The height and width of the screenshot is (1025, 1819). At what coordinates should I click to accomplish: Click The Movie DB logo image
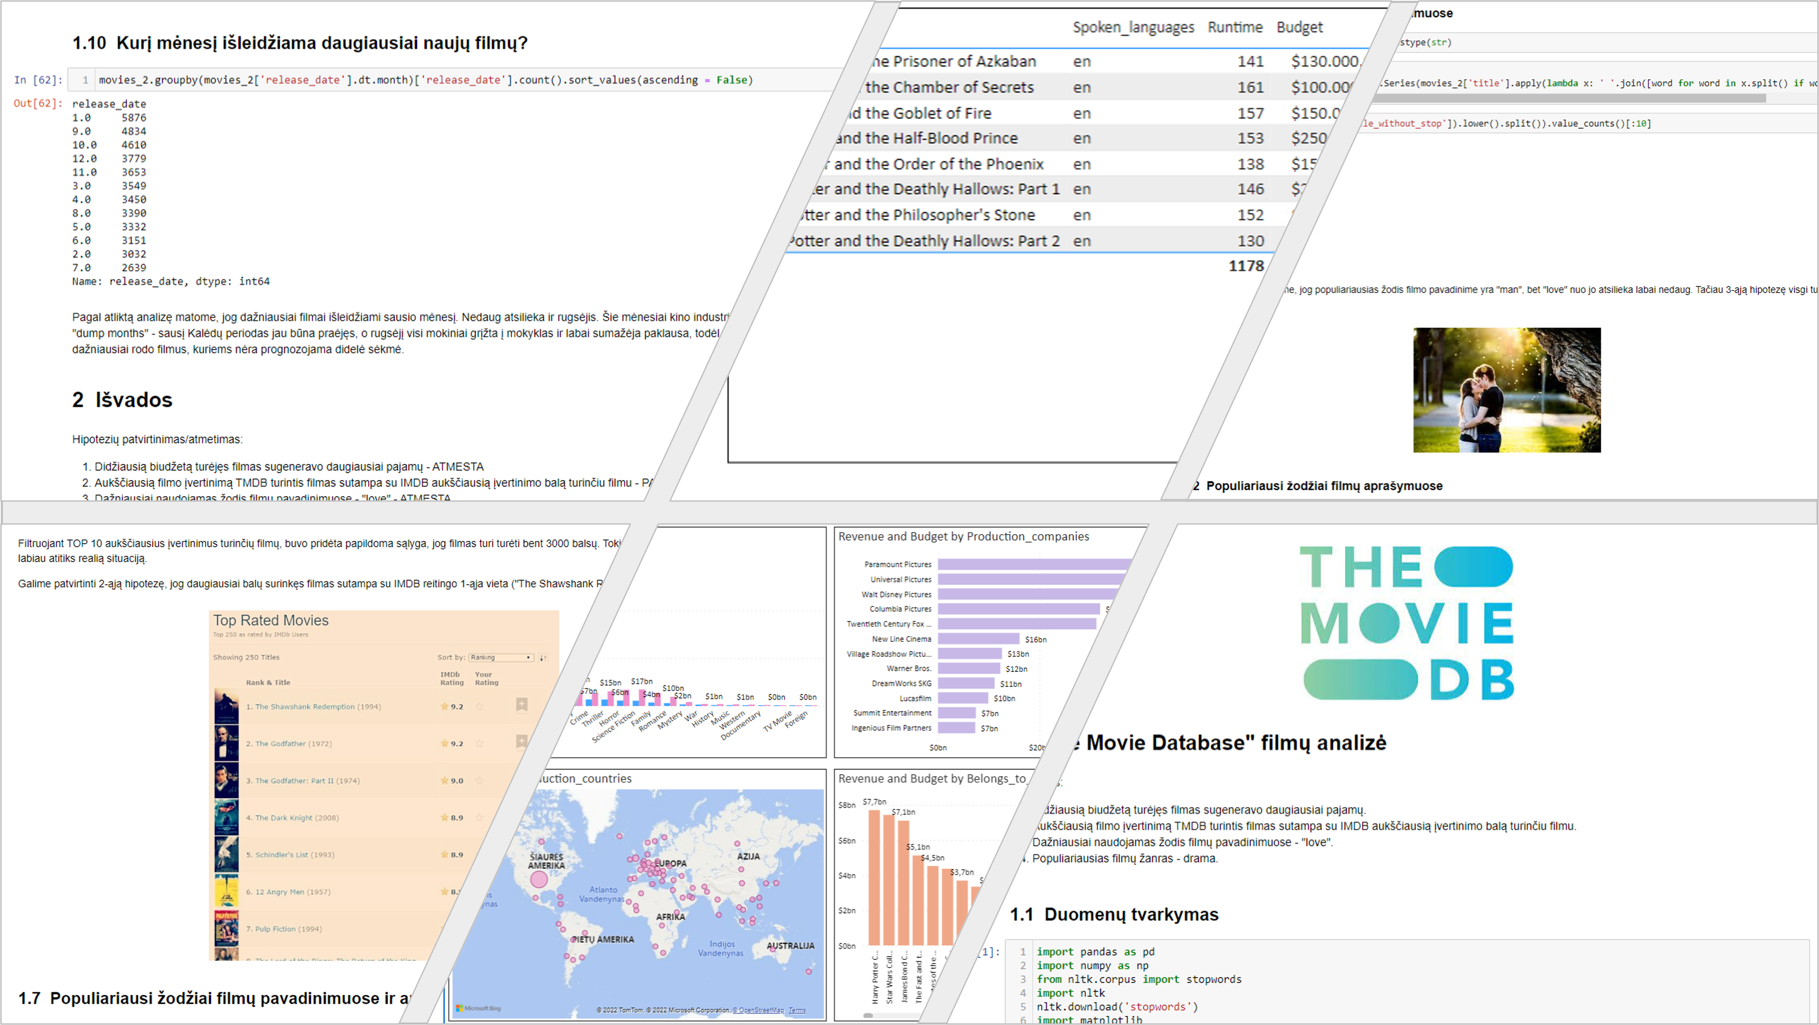[x=1407, y=623]
